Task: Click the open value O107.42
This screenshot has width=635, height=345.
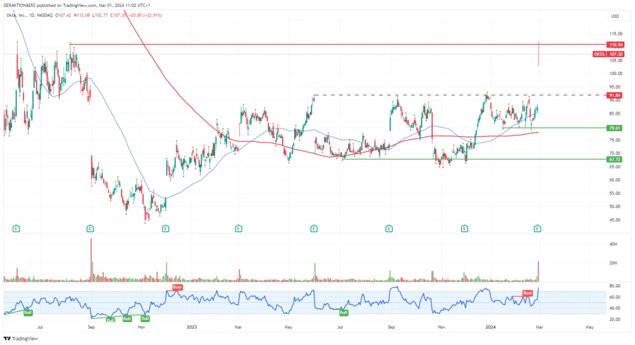Action: 63,15
